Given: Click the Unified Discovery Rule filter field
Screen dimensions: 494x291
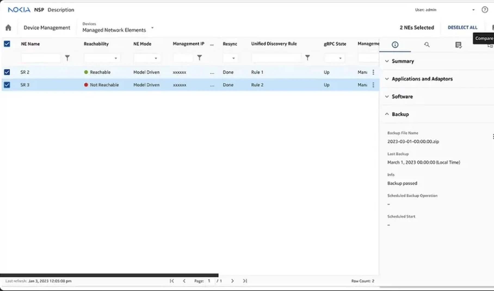Looking at the screenshot, I should (276, 58).
